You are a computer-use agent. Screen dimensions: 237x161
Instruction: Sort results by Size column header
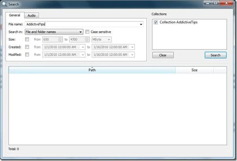194,70
